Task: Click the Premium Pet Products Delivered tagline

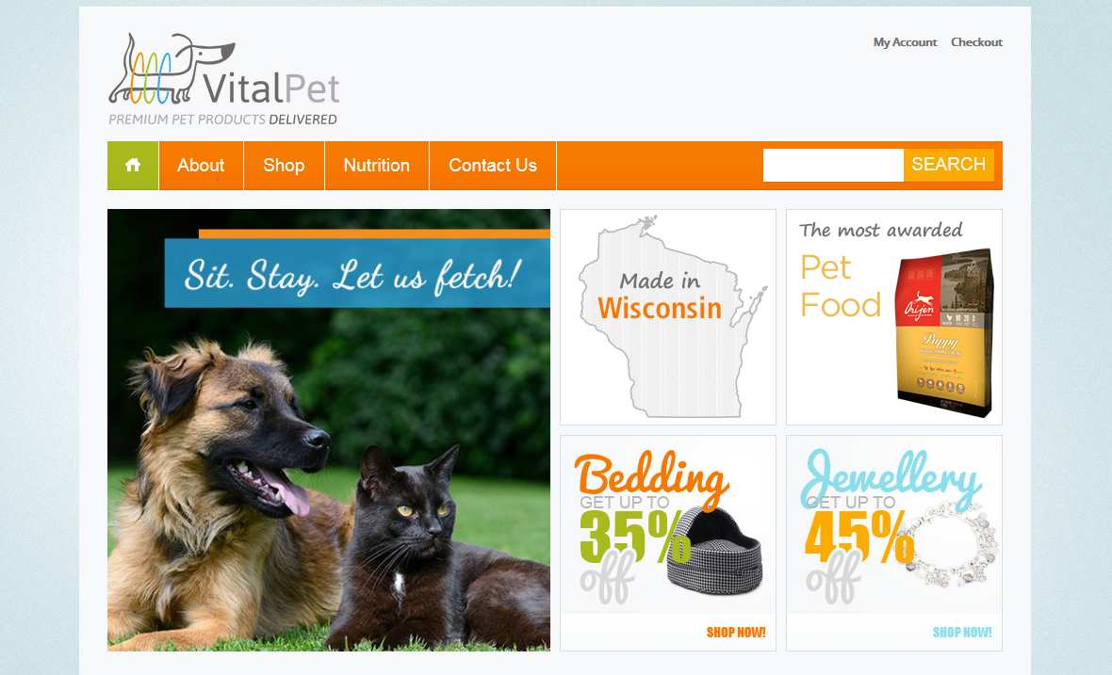Action: (222, 120)
